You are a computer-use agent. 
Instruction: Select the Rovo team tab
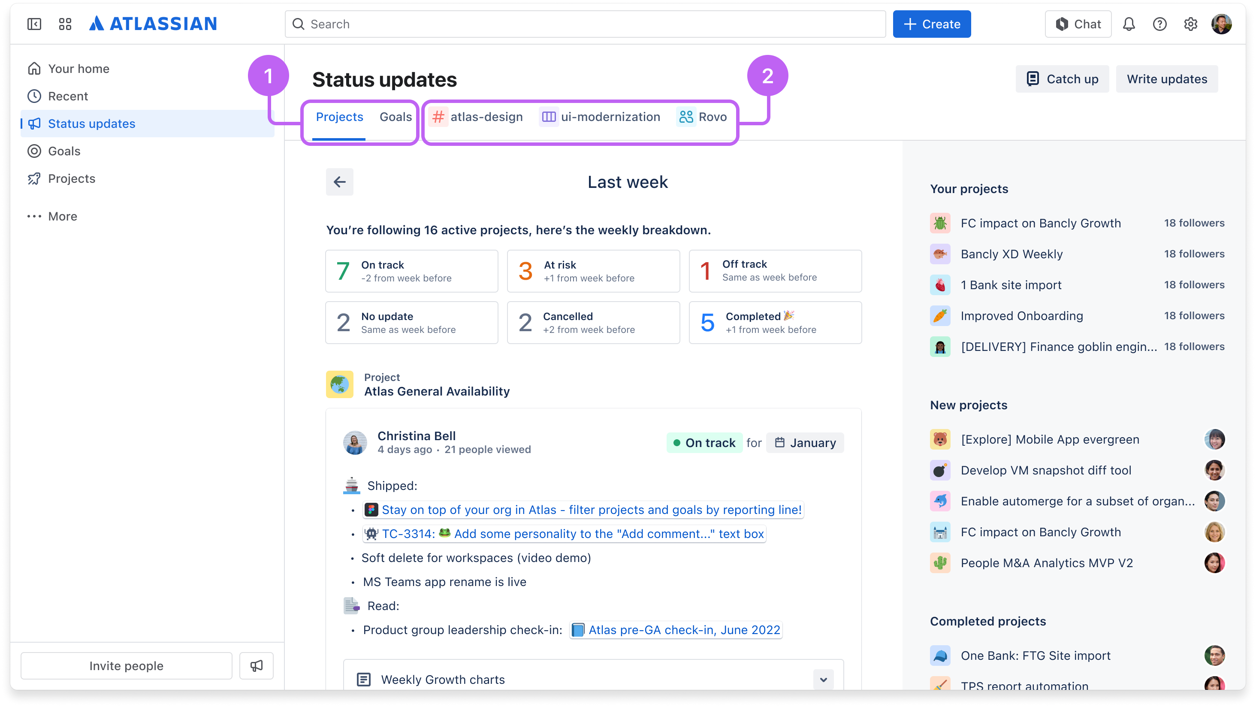[x=702, y=117]
